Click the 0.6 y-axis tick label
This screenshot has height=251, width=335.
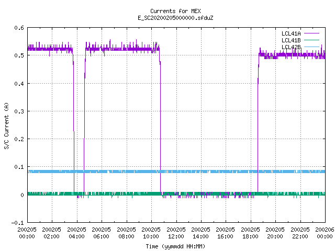click(x=19, y=28)
